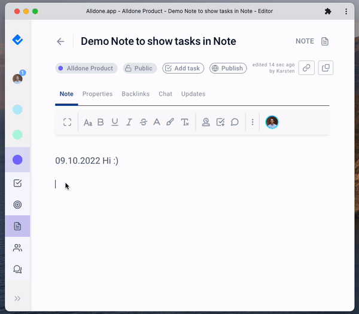Image resolution: width=359 pixels, height=314 pixels.
Task: Click the NOTE label at top right
Action: pyautogui.click(x=305, y=41)
